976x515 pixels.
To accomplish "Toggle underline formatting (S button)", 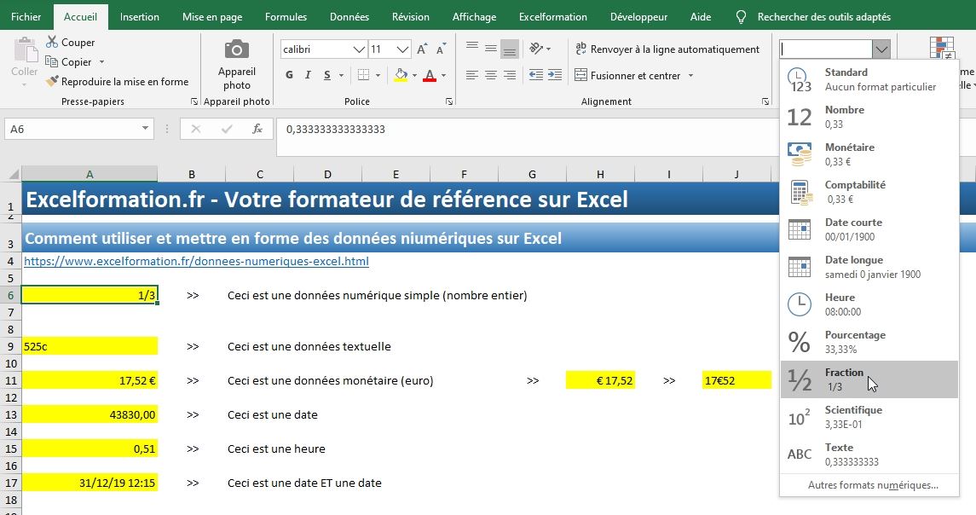I will pos(328,76).
